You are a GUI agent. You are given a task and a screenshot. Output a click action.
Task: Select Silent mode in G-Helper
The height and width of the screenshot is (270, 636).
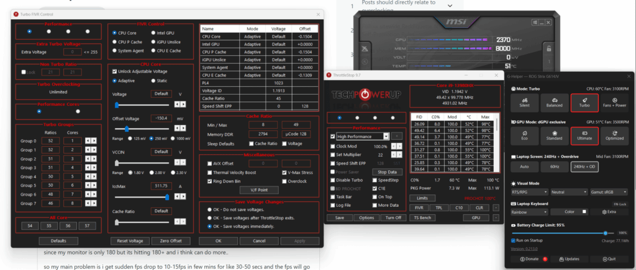tap(525, 103)
